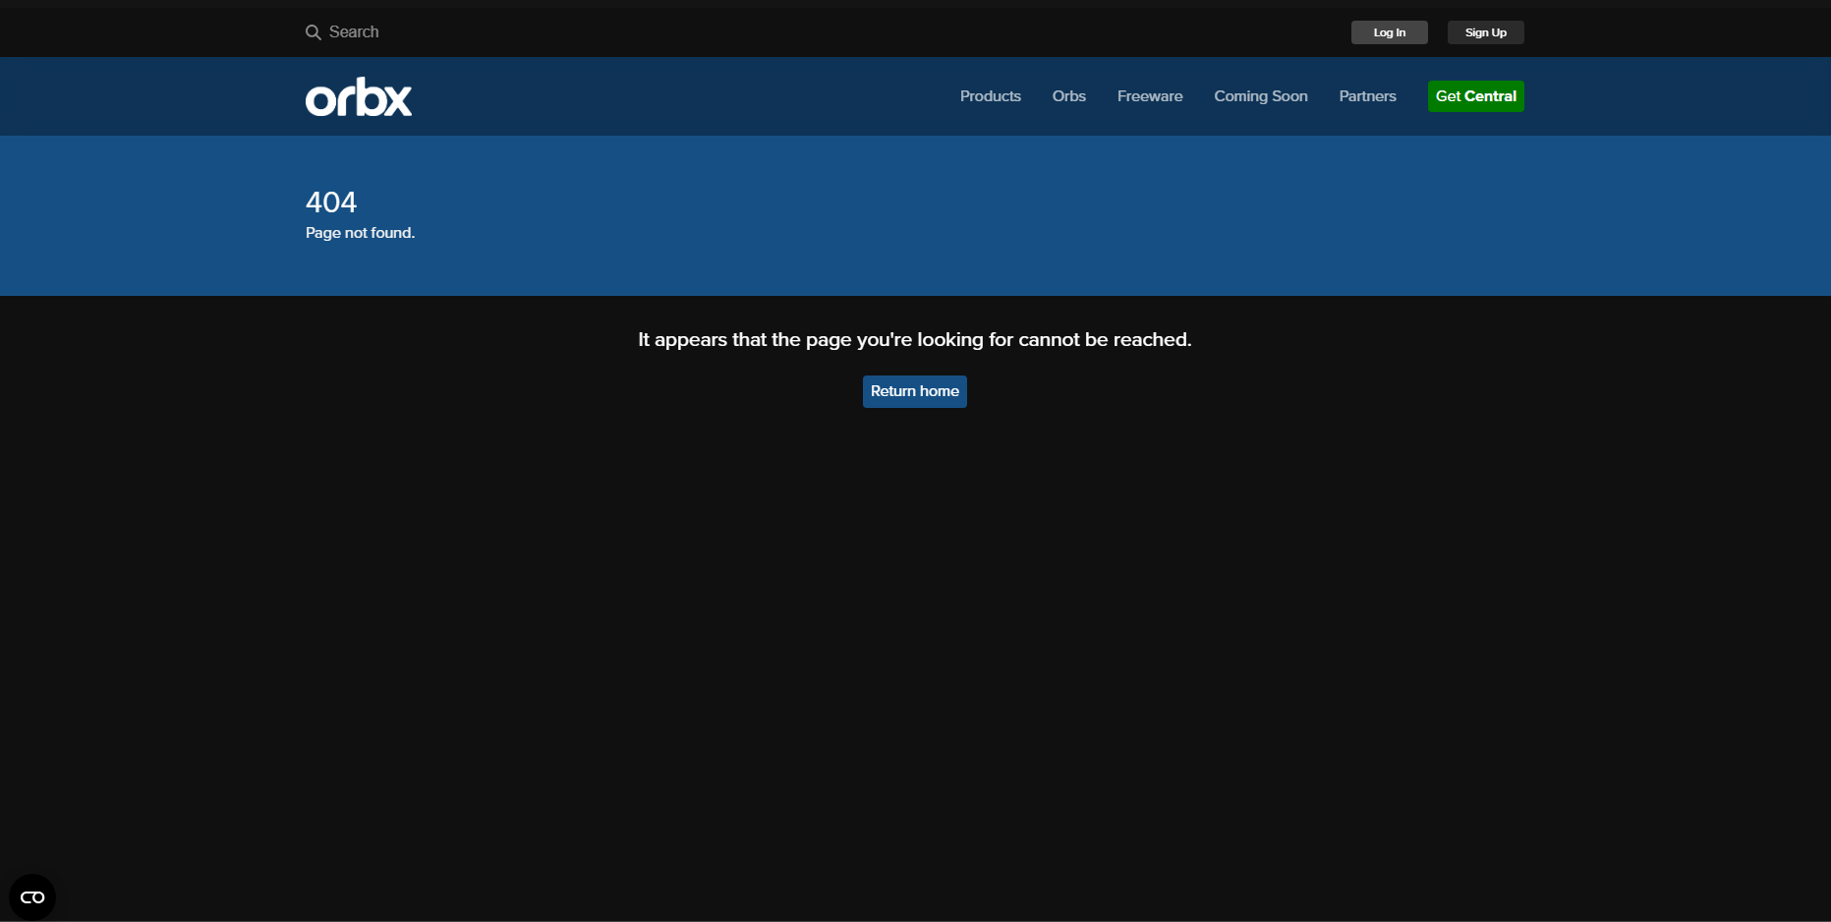Click the Sign Up button
The width and height of the screenshot is (1831, 922).
(x=1486, y=32)
